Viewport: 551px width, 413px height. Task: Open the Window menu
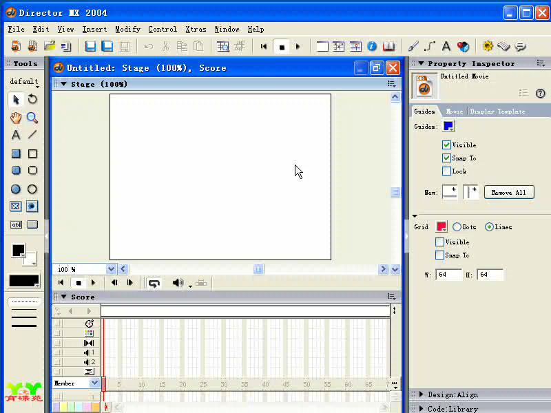tap(227, 30)
